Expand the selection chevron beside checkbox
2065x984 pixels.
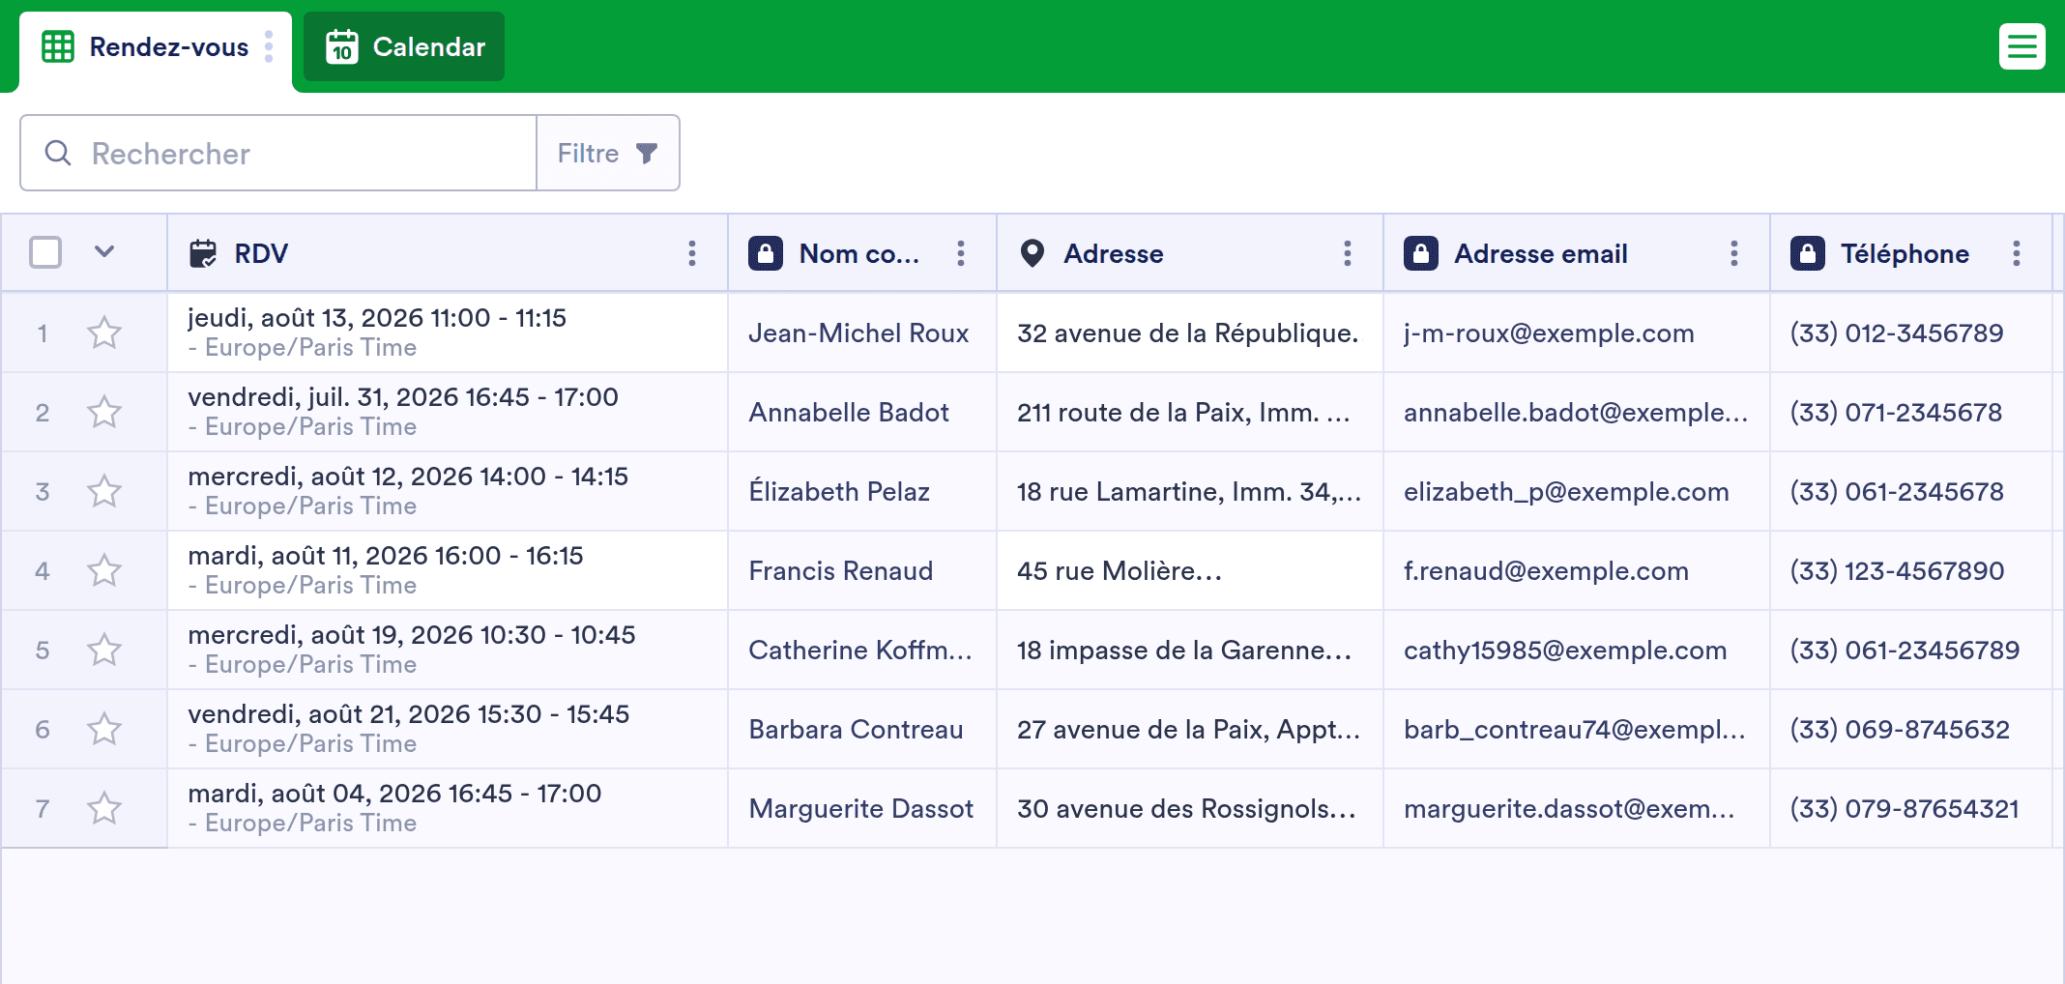tap(104, 252)
